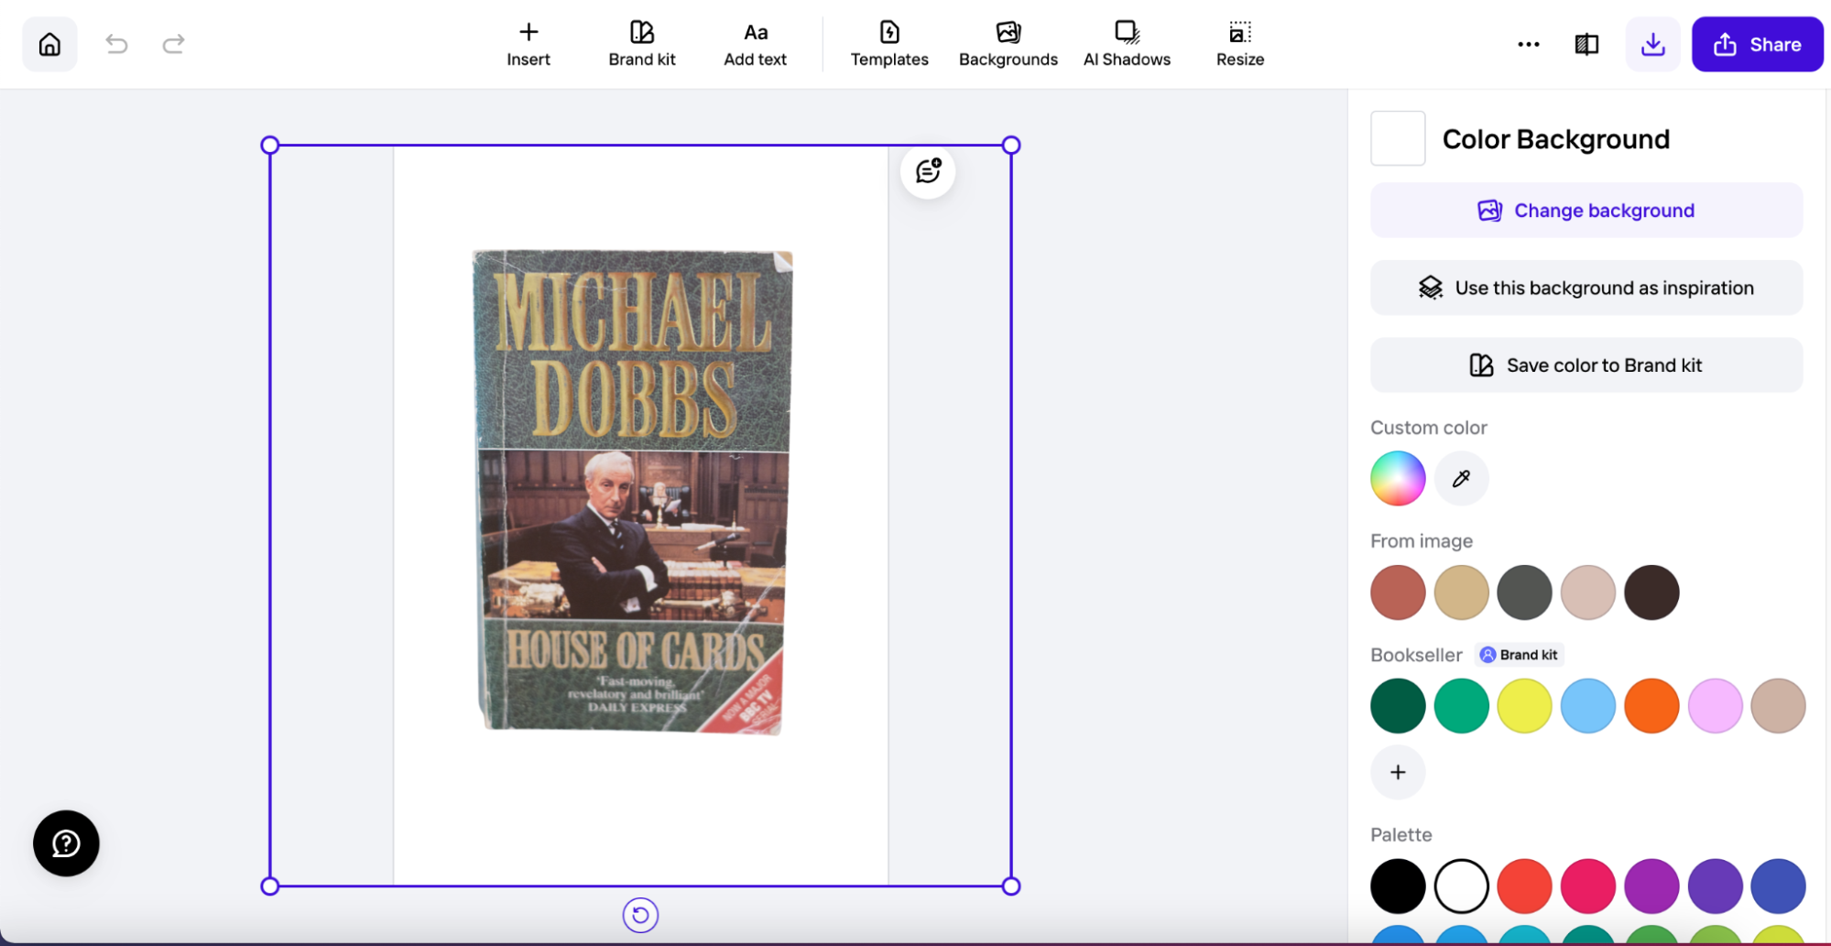Image resolution: width=1831 pixels, height=946 pixels.
Task: Select the indigo blue Palette color
Action: coord(1778,886)
